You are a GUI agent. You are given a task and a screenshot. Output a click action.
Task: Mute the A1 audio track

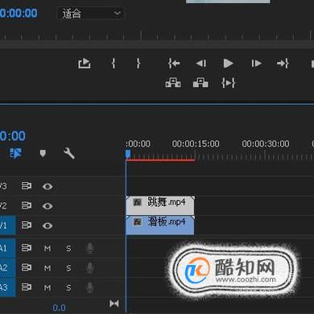[x=48, y=249]
